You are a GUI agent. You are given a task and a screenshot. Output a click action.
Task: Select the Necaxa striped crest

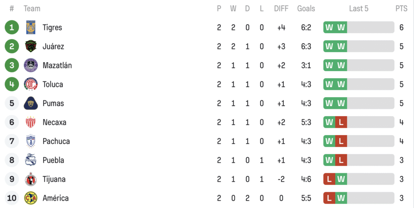click(31, 122)
